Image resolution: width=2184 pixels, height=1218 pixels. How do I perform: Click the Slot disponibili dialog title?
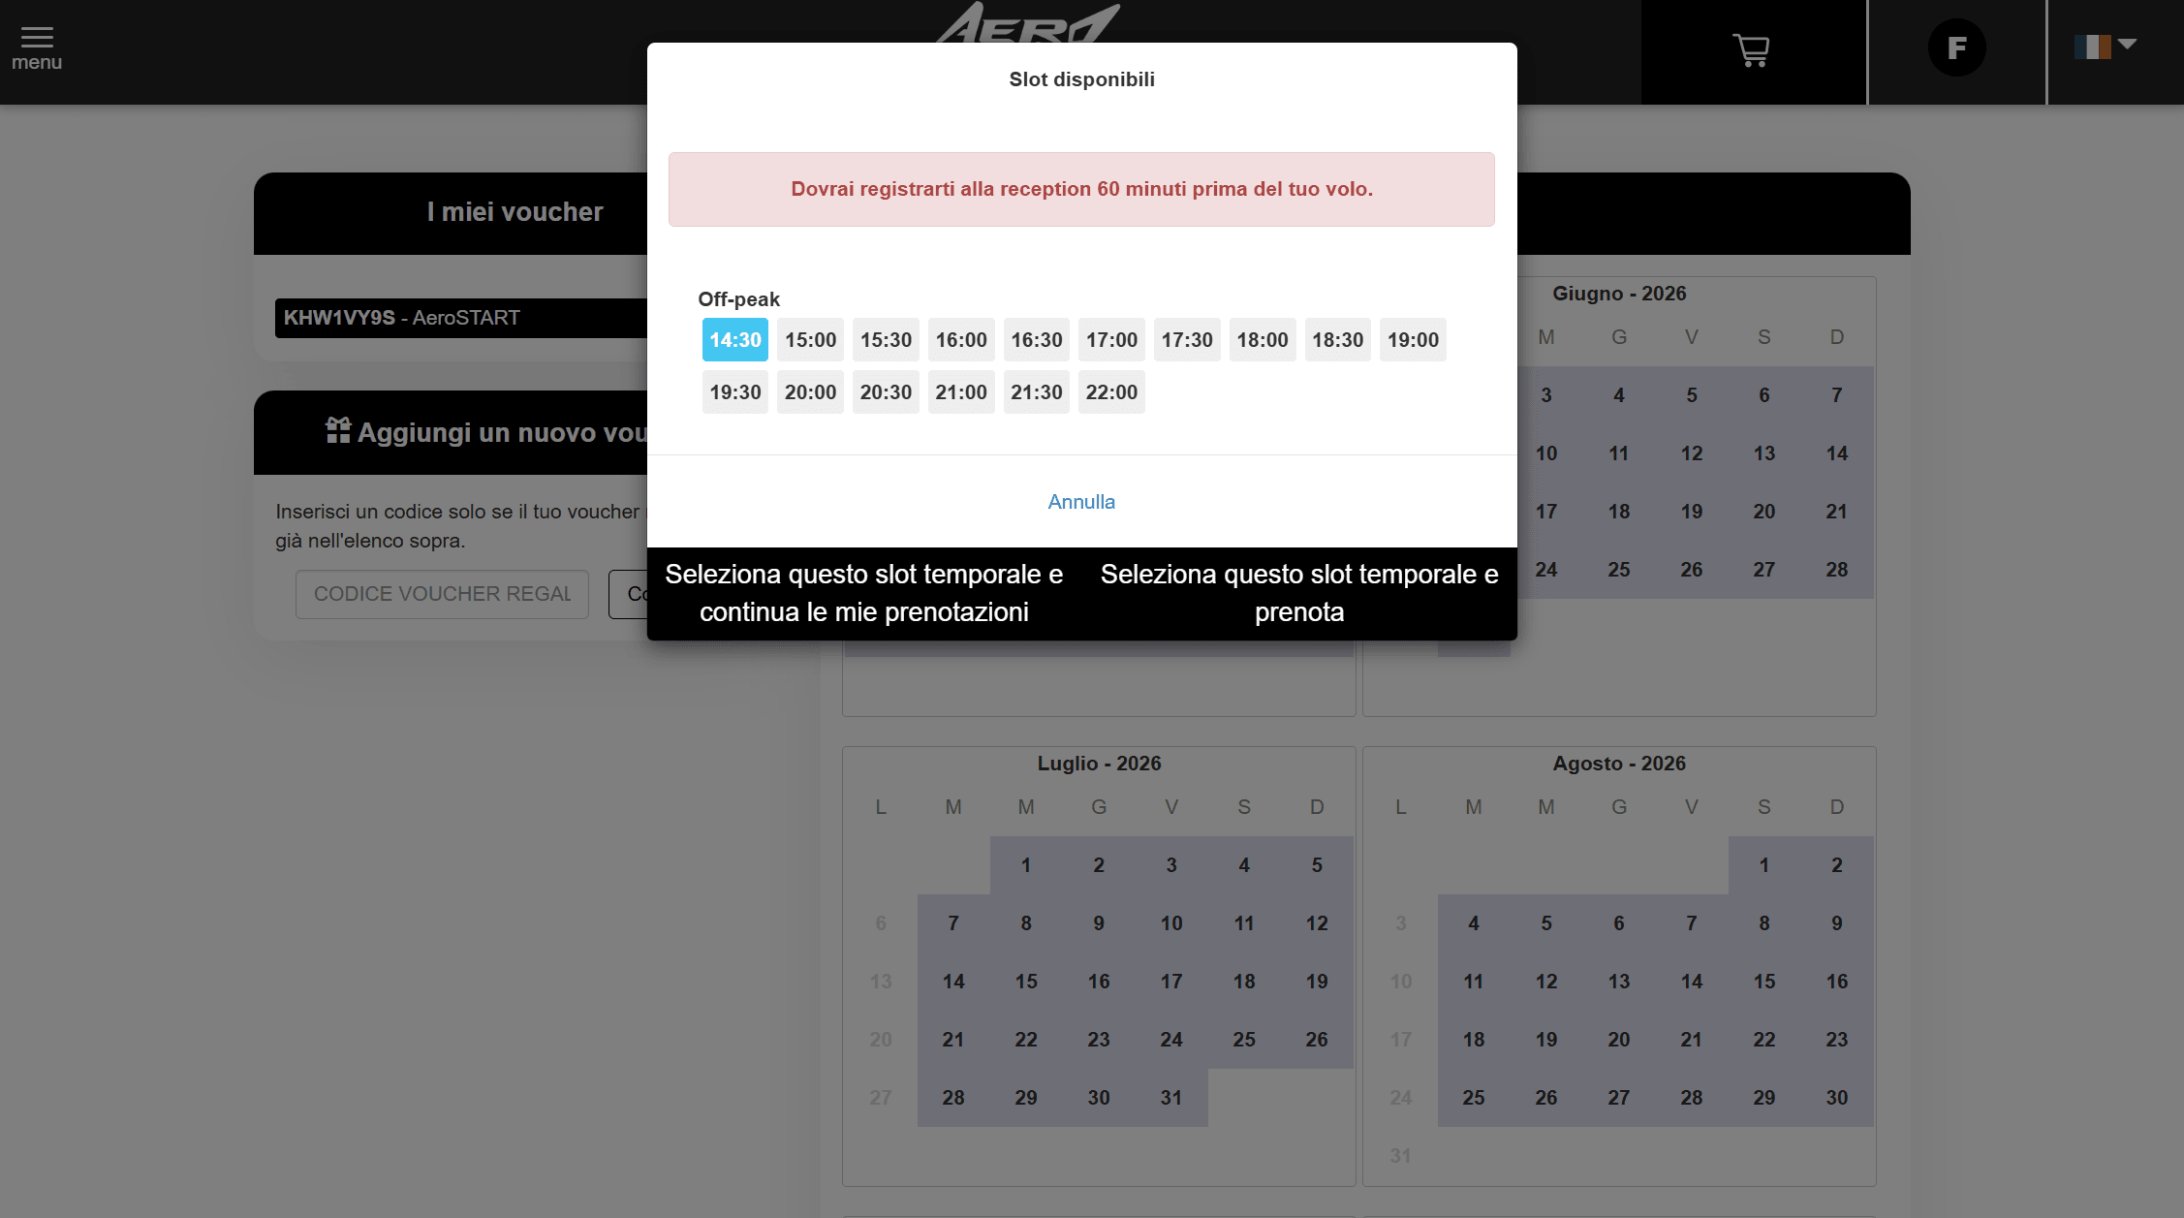point(1081,79)
